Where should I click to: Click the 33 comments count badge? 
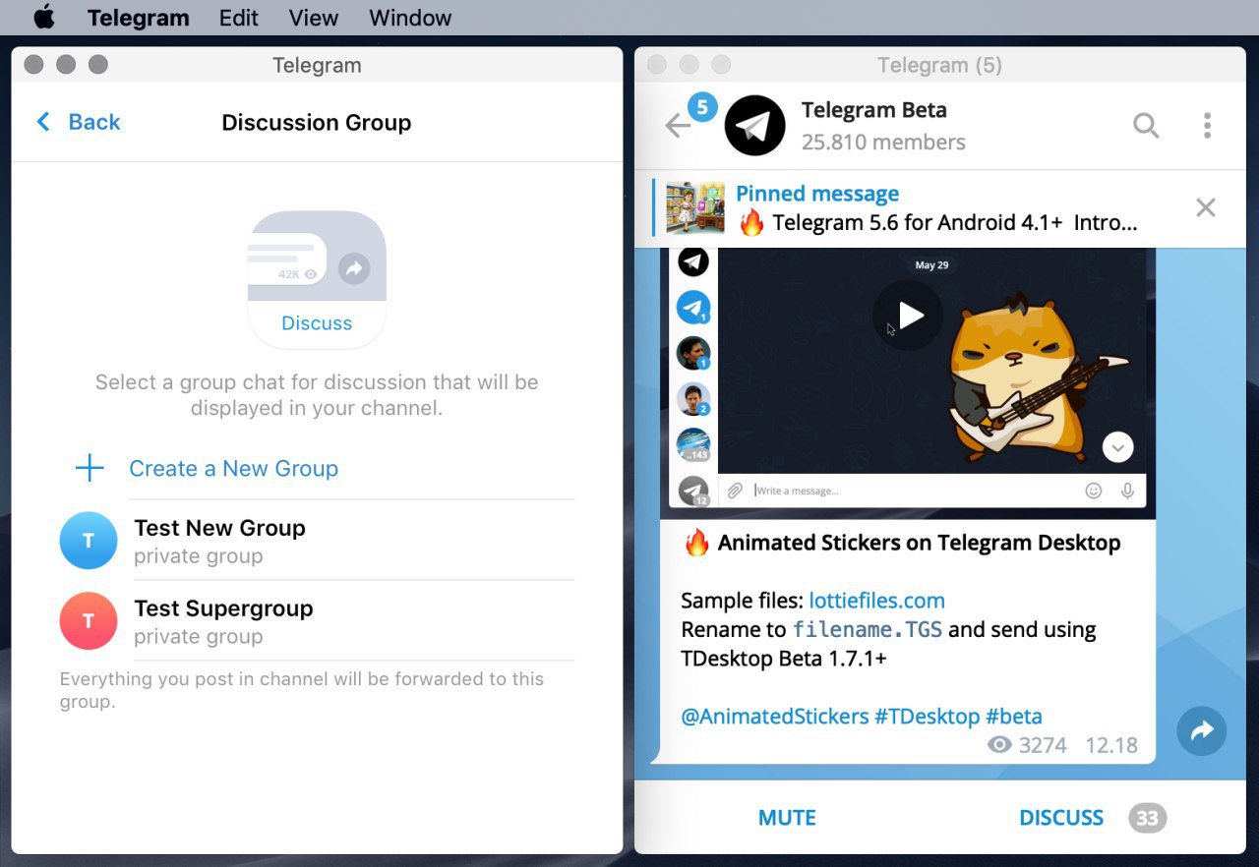[1147, 818]
